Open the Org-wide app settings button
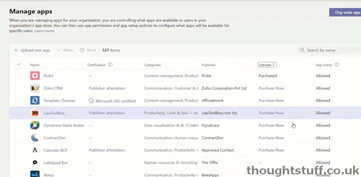Screen dimensions: 361x177 345,12
